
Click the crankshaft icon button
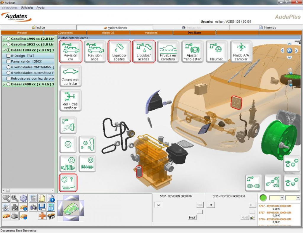click(x=68, y=164)
